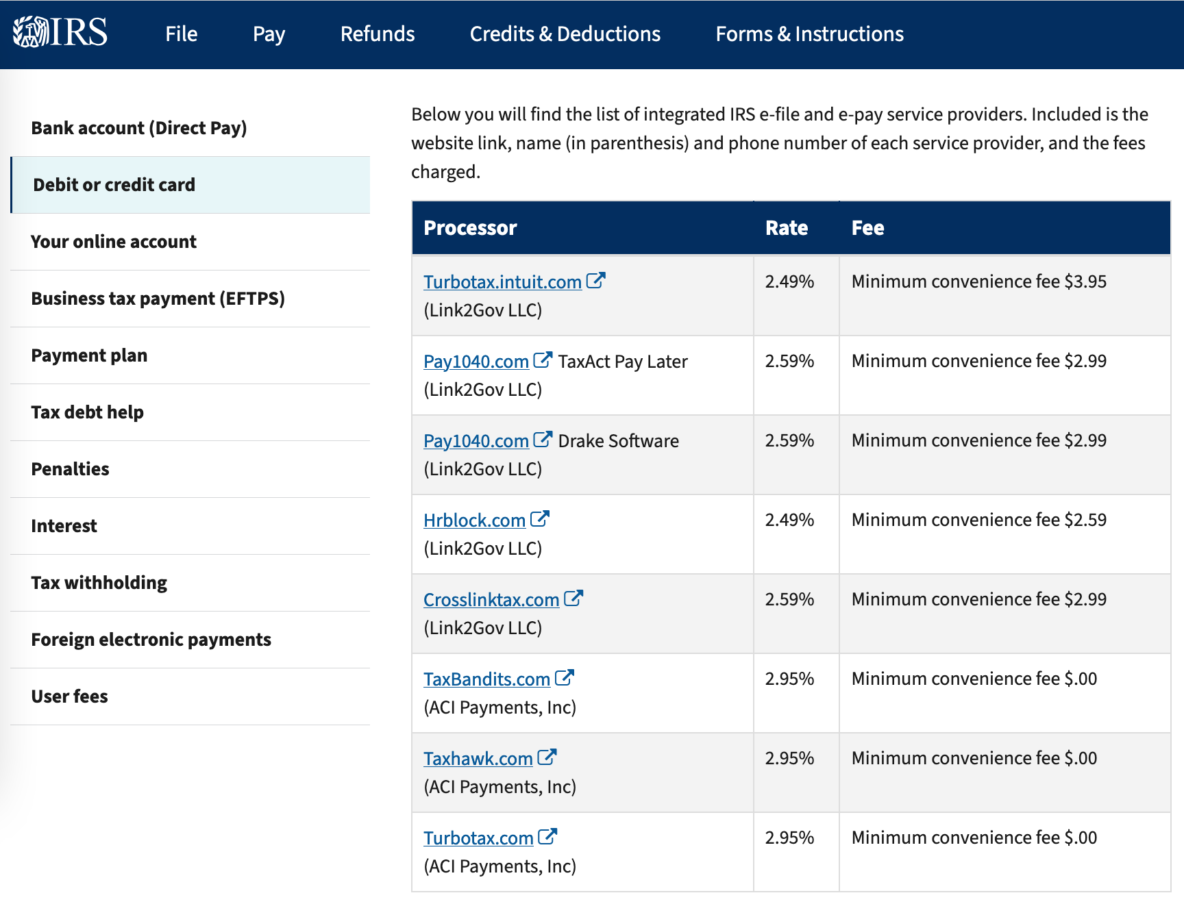The height and width of the screenshot is (904, 1184).
Task: Click external-link icon before TaxAct Pay Later
Action: point(543,360)
